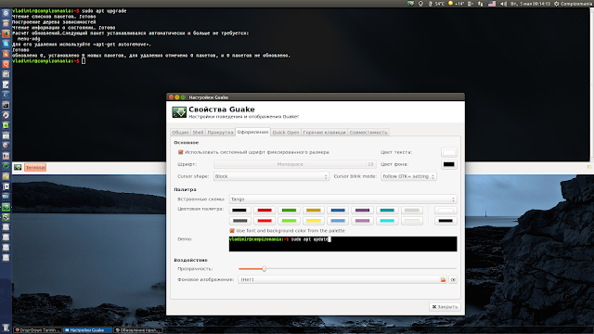Pick white foreground swatch at palette right

click(445, 211)
